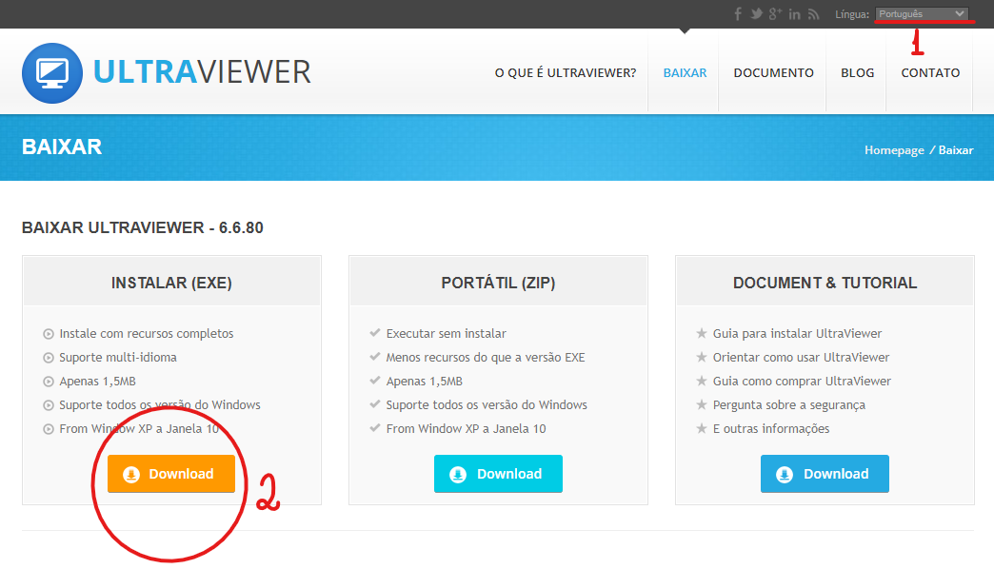Click the UltraViewer monitor logo

(x=52, y=73)
